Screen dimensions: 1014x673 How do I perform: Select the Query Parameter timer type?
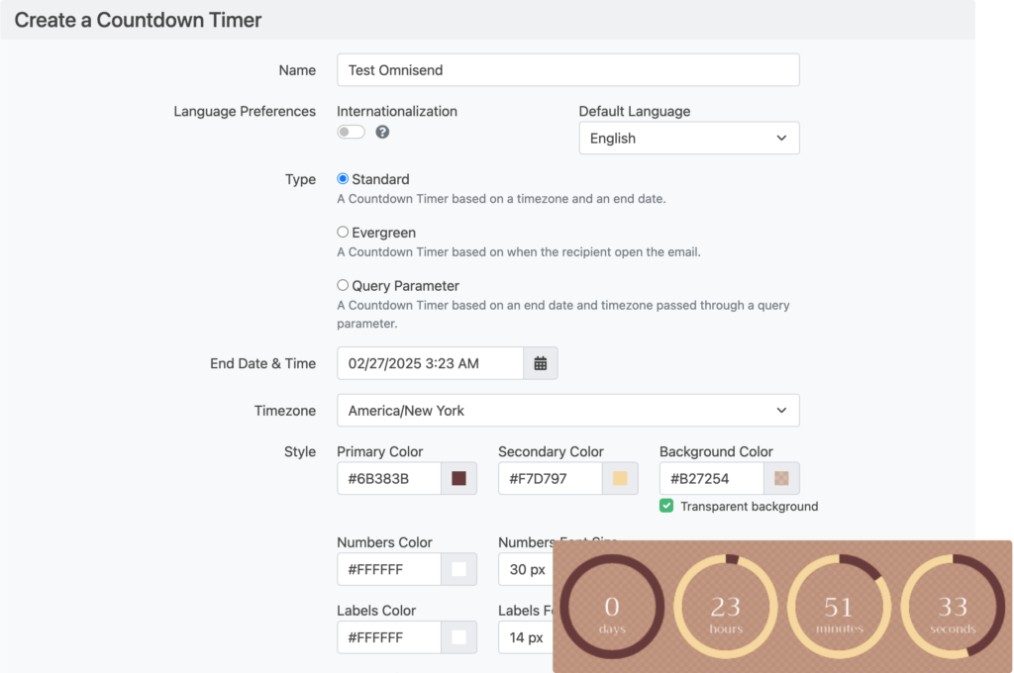tap(343, 285)
